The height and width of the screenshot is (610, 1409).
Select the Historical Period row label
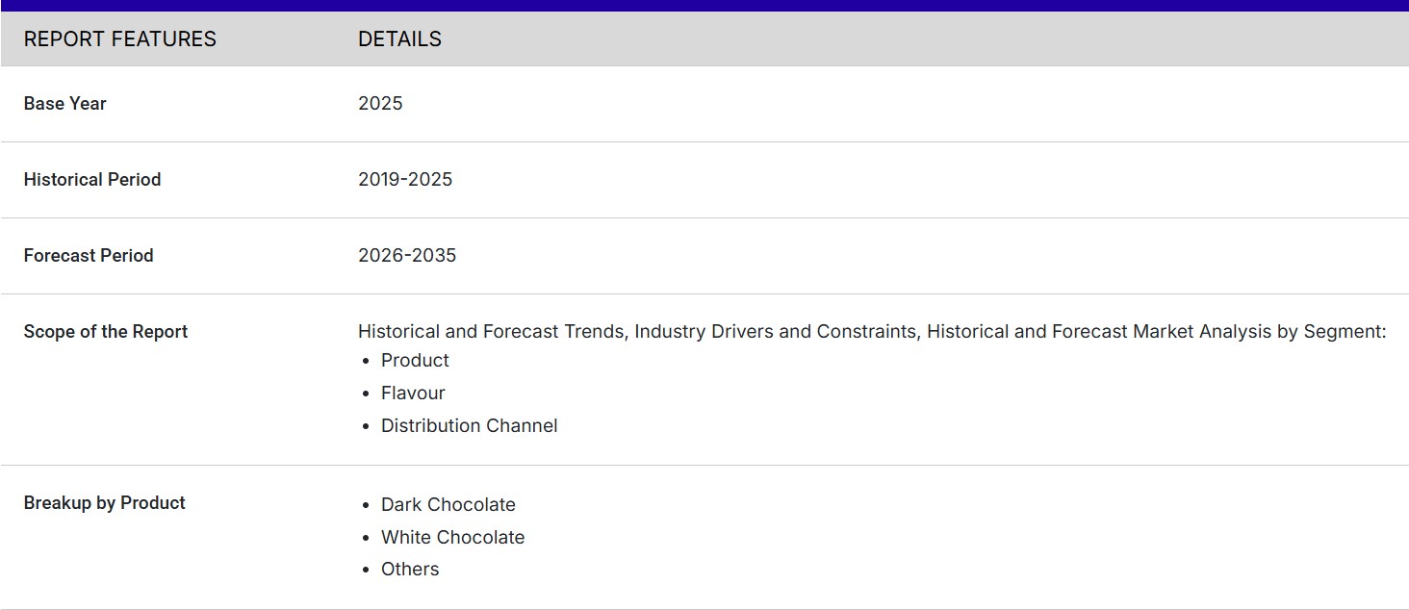point(92,180)
